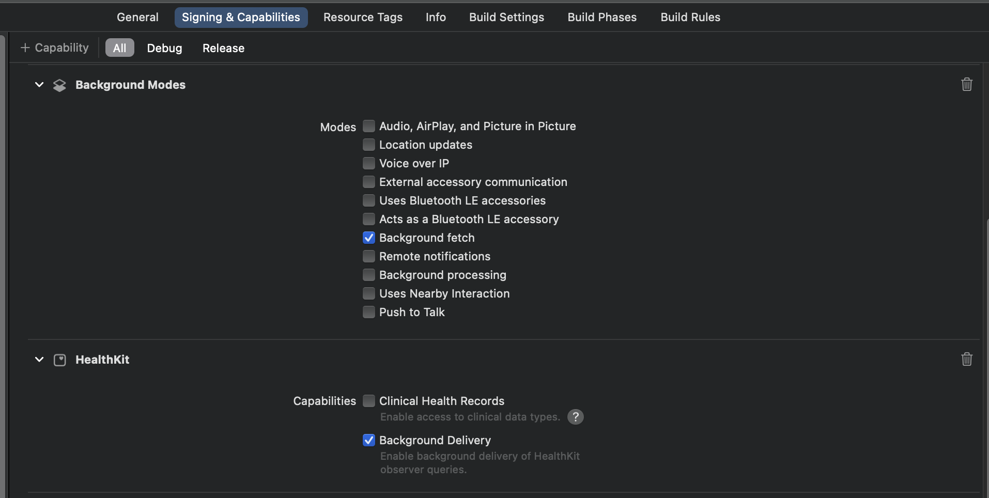This screenshot has height=498, width=989.
Task: Click the HealthKit section title
Action: [102, 360]
